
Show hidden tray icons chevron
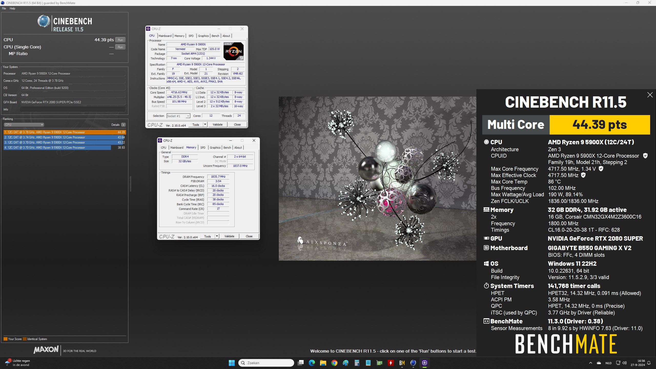(x=591, y=363)
